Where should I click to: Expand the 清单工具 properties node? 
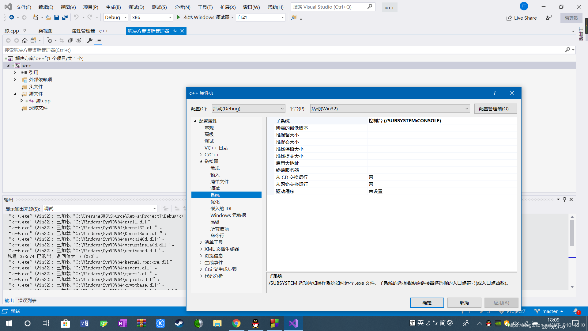tap(201, 242)
